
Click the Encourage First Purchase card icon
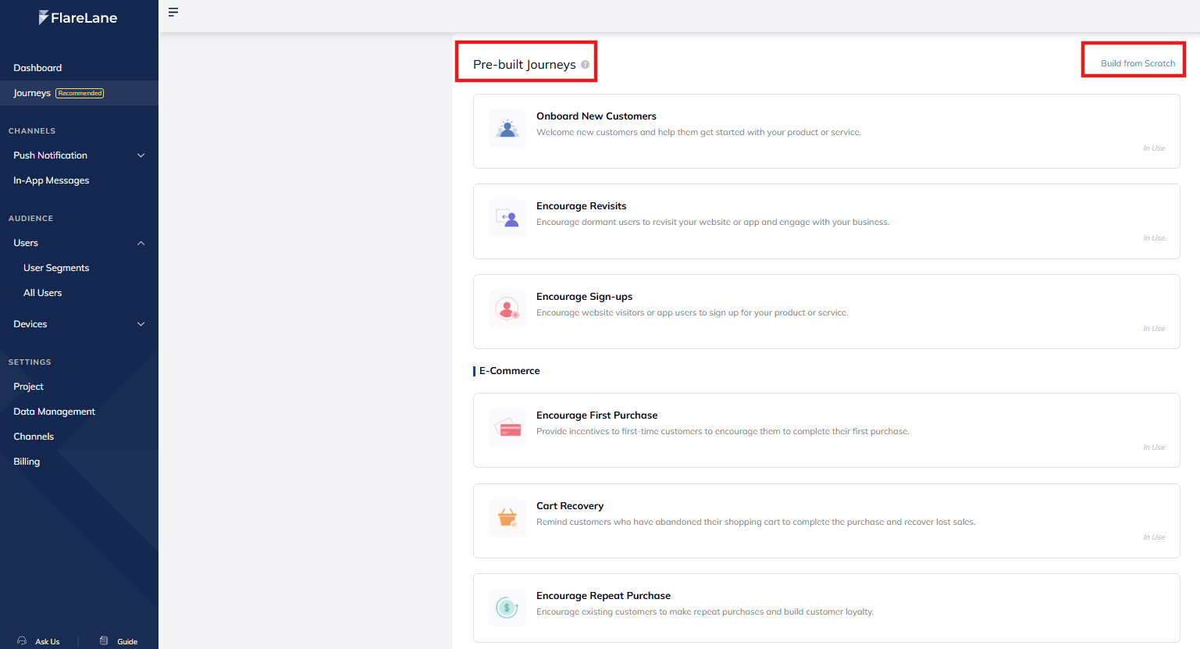507,427
